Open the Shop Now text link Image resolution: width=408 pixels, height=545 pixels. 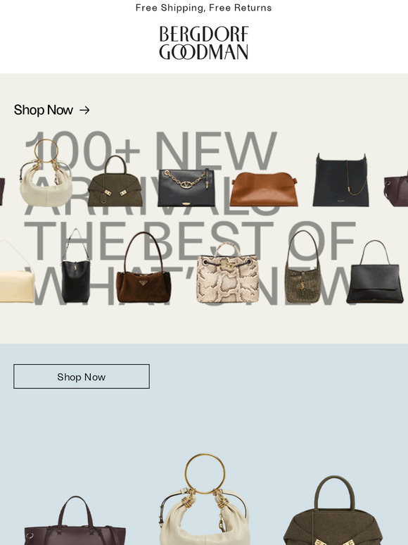pos(44,110)
